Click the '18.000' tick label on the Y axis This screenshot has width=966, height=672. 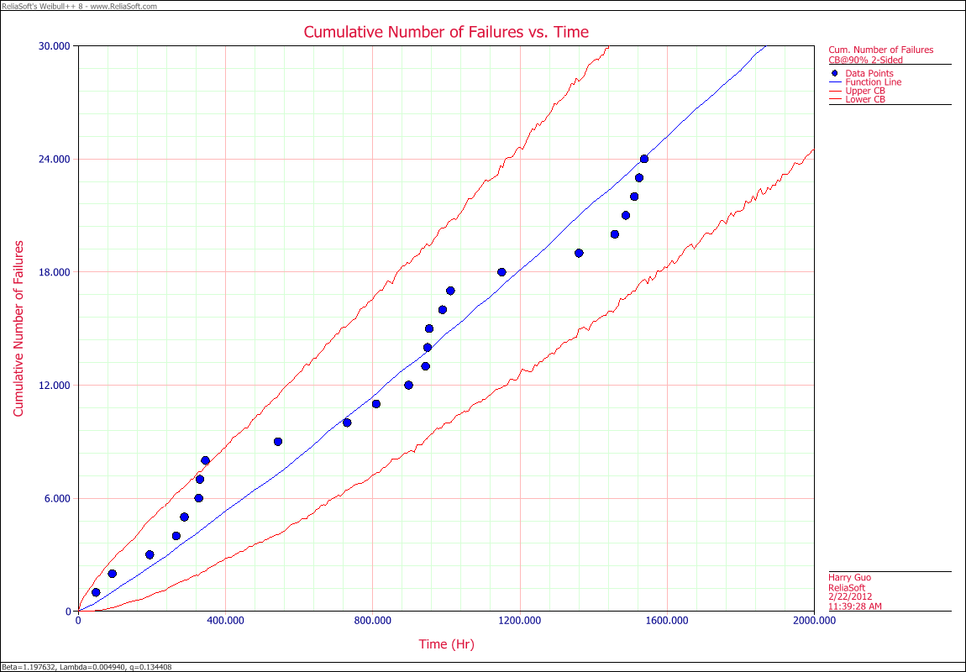coord(56,272)
